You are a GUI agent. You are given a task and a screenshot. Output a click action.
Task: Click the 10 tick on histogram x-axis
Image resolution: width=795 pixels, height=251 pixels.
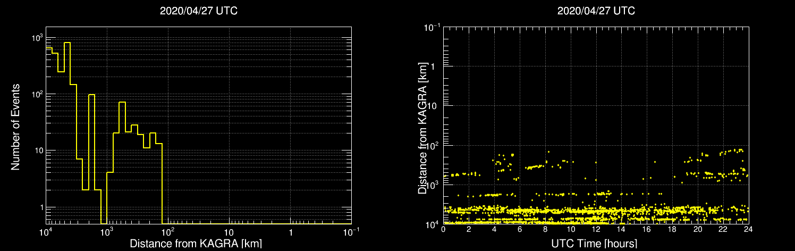[229, 233]
